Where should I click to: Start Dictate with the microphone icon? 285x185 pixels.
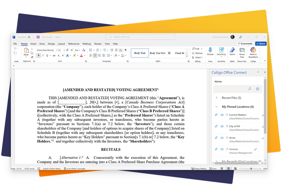point(210,52)
